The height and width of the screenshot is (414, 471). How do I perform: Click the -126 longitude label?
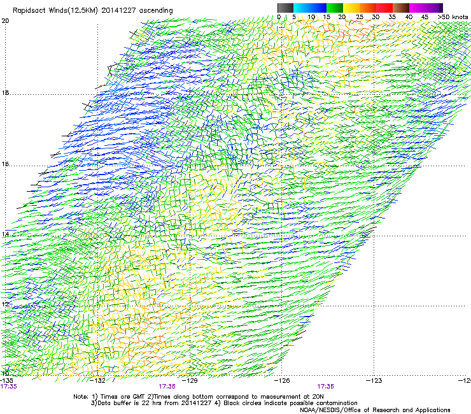point(282,380)
